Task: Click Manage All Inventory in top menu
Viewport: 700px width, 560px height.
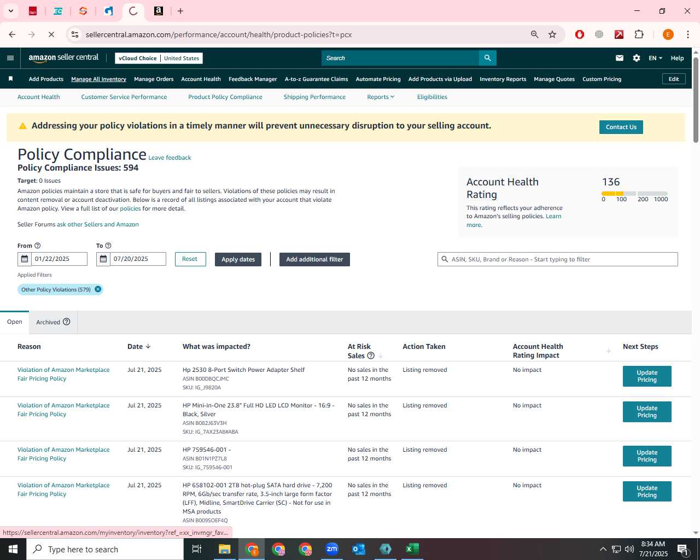Action: [x=98, y=79]
